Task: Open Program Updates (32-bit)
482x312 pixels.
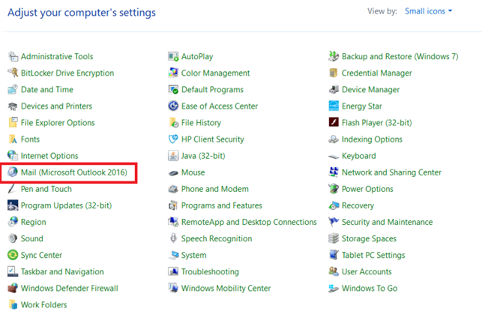Action: [66, 205]
